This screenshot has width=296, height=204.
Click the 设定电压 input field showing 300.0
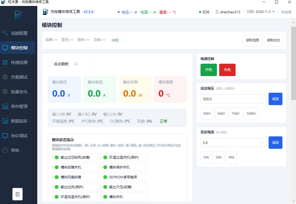pyautogui.click(x=233, y=99)
